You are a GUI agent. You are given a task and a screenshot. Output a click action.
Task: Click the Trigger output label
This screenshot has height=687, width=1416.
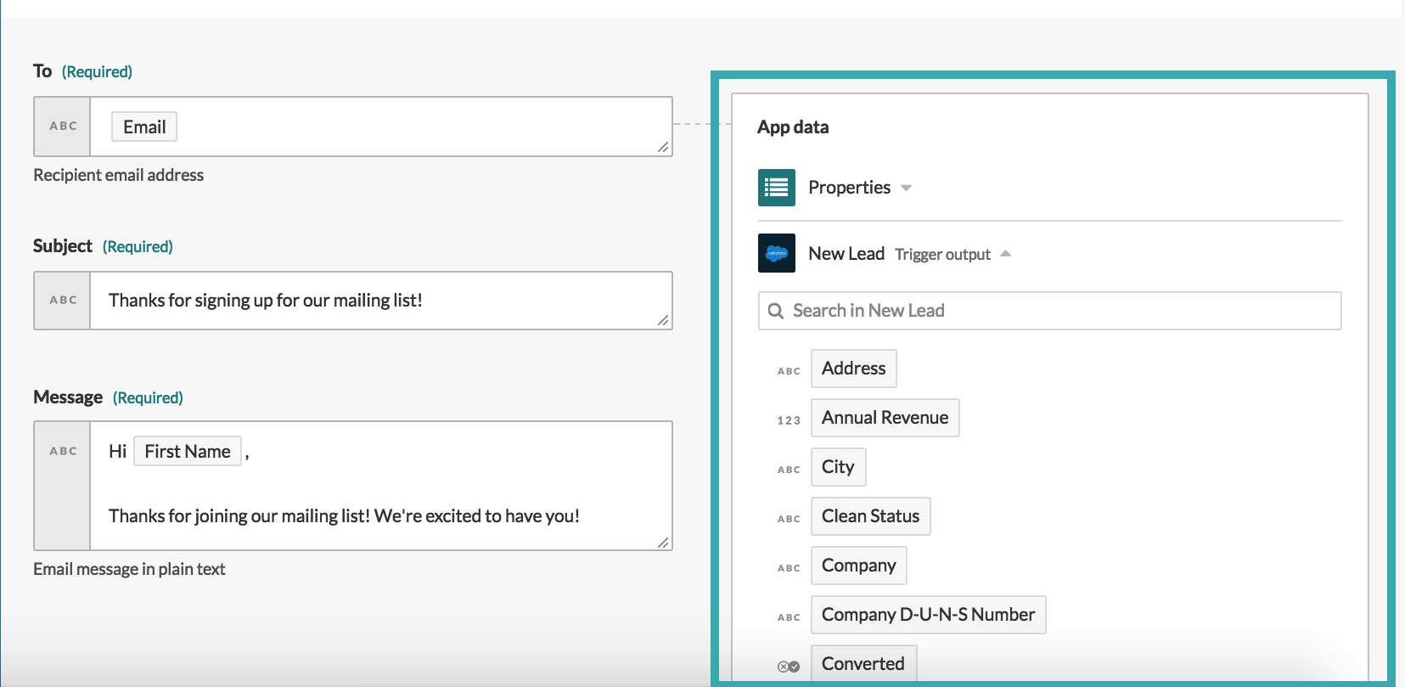(942, 255)
